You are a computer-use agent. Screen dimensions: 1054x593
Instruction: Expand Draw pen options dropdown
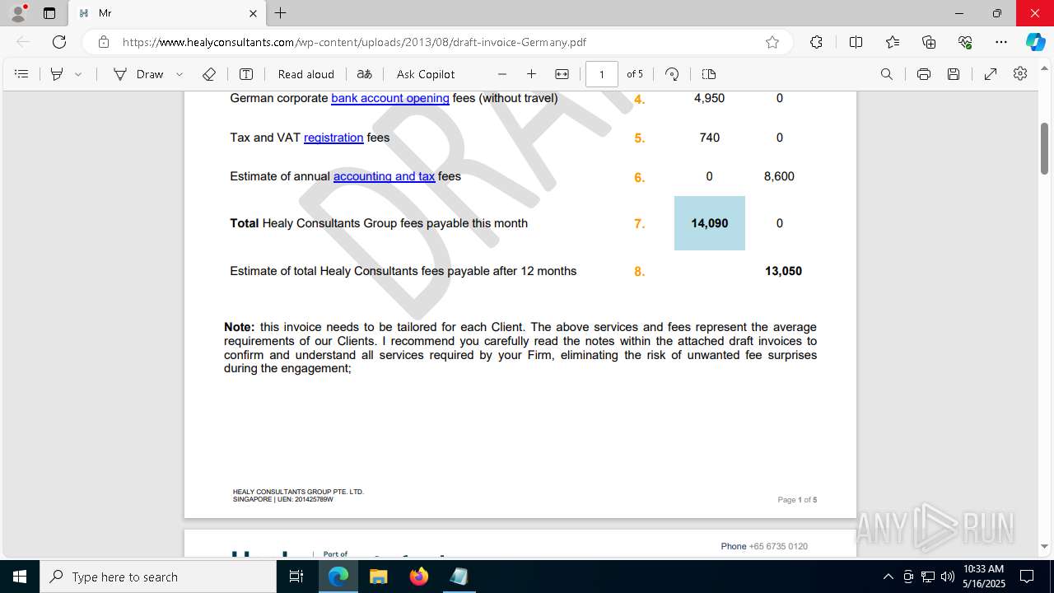180,74
